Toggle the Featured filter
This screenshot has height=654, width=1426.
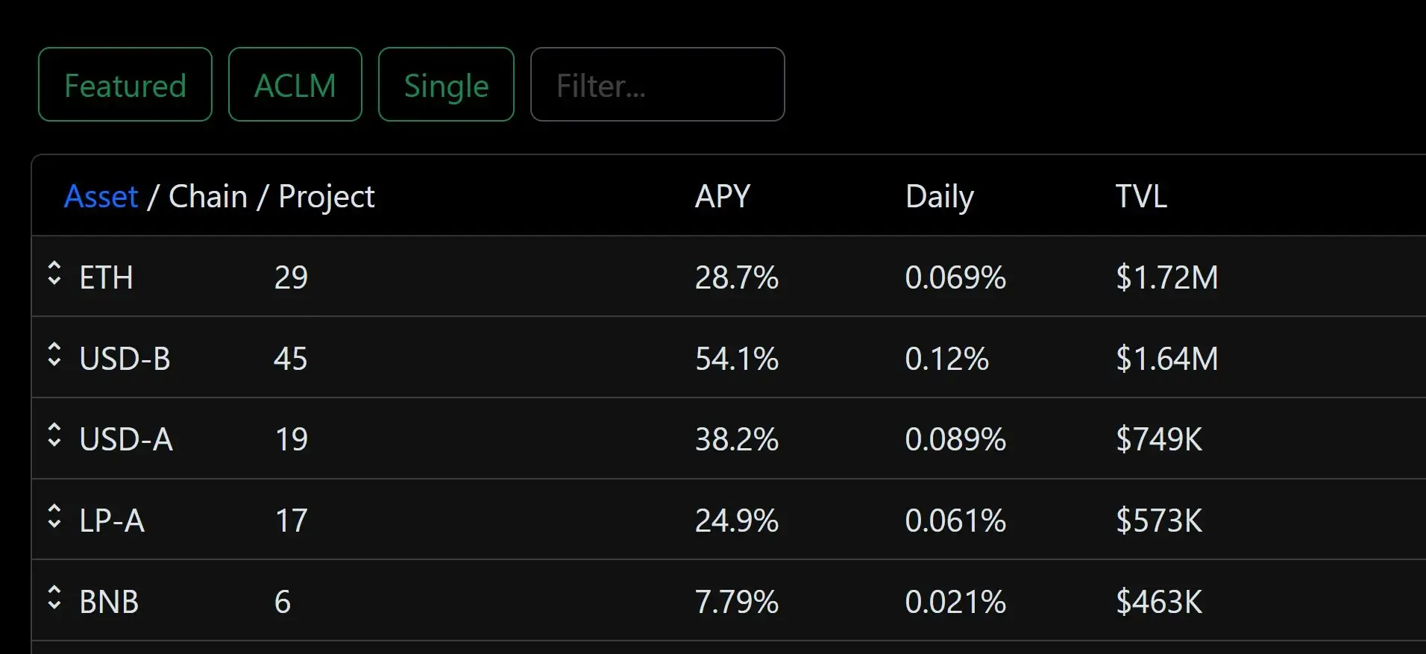[x=125, y=85]
